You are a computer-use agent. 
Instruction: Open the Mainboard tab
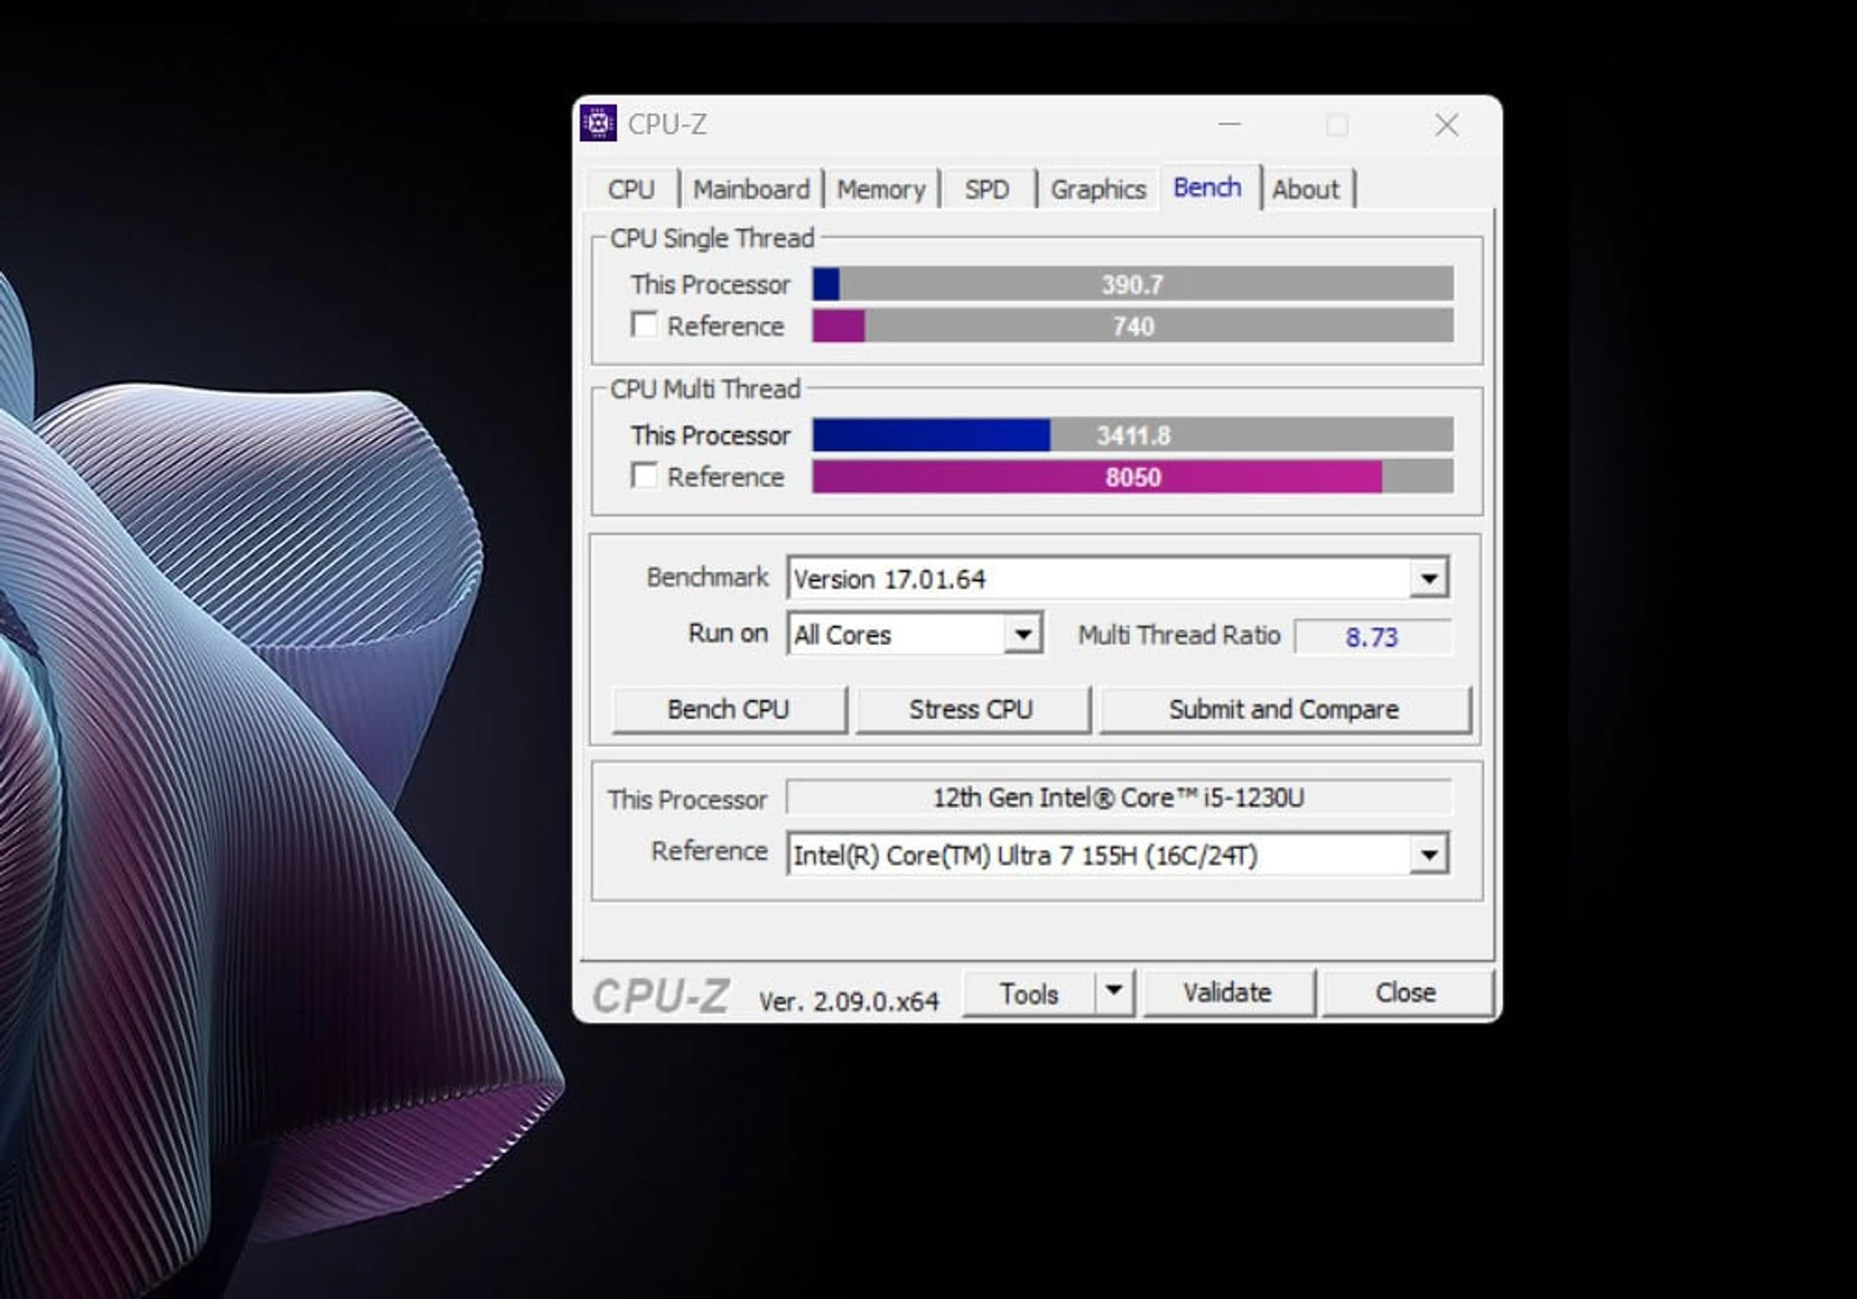pos(752,189)
